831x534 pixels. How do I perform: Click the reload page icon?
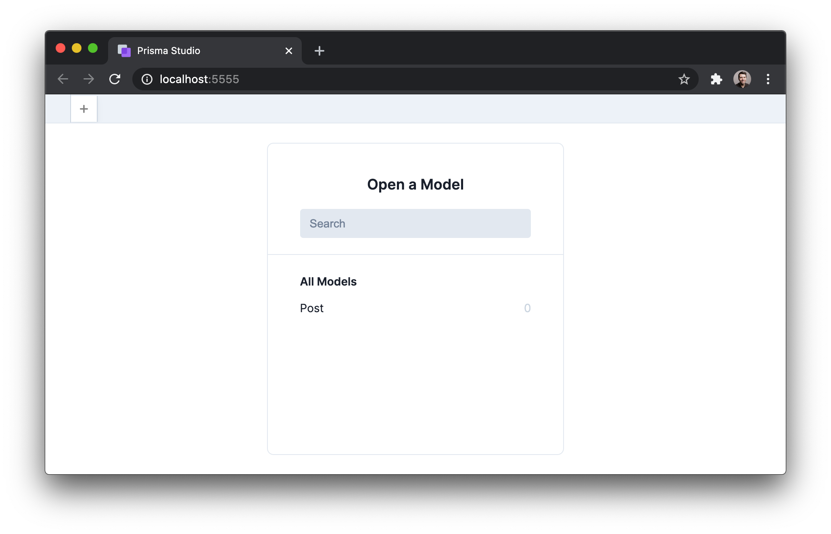[115, 79]
